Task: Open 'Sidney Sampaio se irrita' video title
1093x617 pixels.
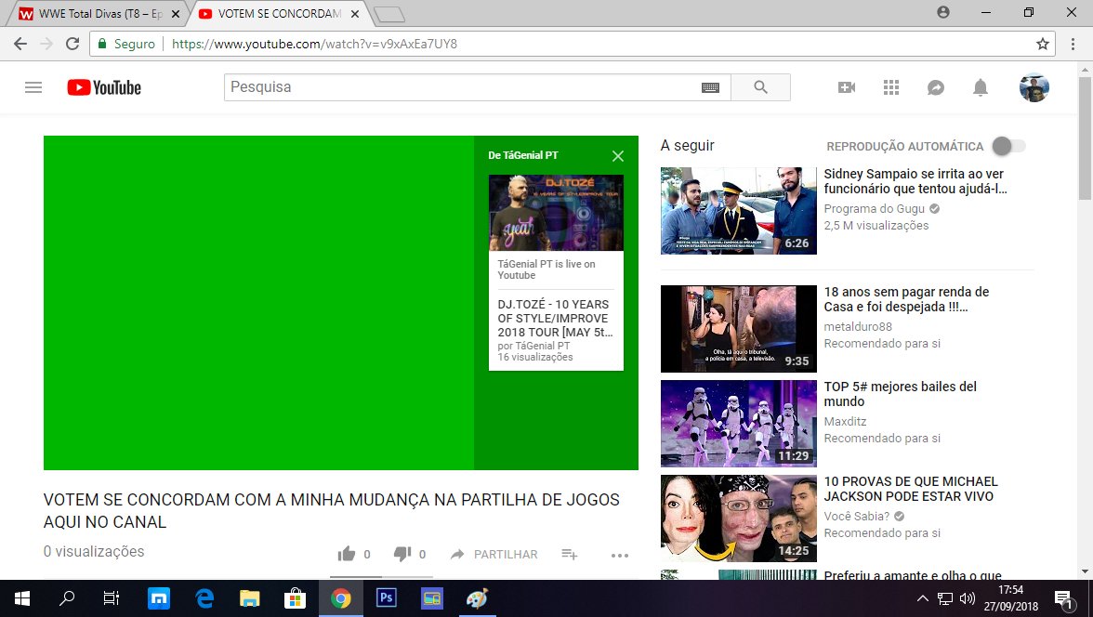Action: 914,181
